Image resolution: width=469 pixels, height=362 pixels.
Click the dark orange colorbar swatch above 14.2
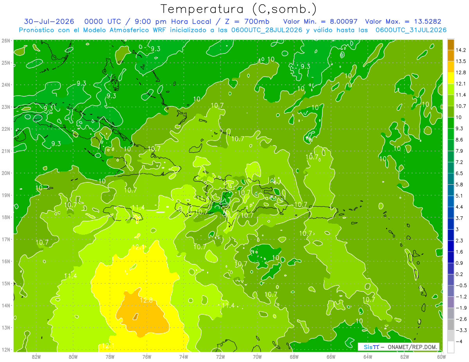point(451,45)
